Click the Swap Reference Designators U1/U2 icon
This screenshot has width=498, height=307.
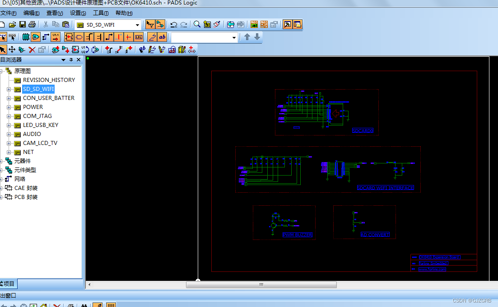click(85, 50)
